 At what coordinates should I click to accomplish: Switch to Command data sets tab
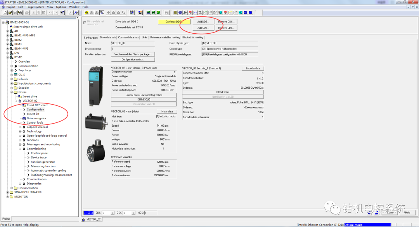[x=128, y=38]
